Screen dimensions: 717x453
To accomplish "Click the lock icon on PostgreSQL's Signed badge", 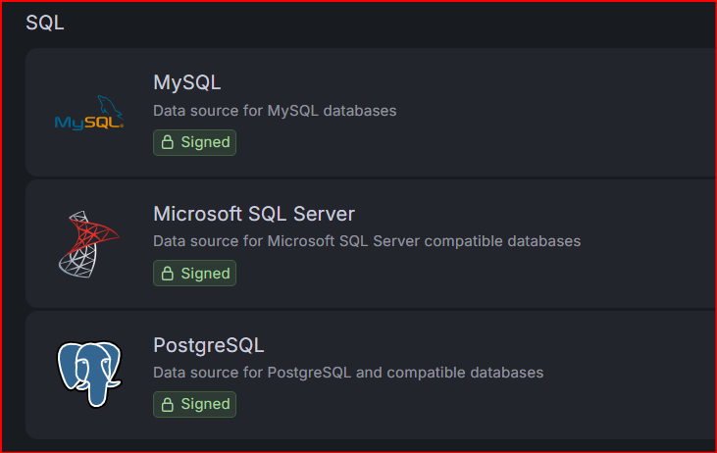I will [168, 404].
